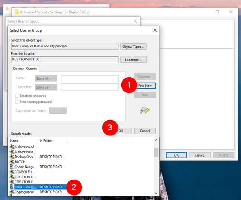Click the search results scrollbar thumb
This screenshot has height=200, width=241.
(156, 153)
